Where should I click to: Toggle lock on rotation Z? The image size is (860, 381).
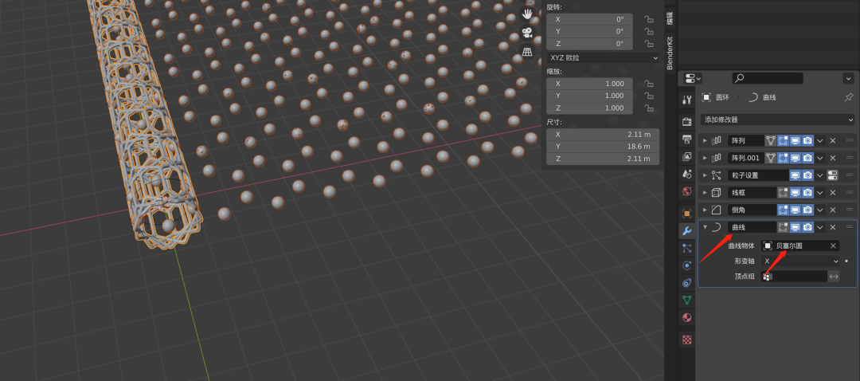649,44
